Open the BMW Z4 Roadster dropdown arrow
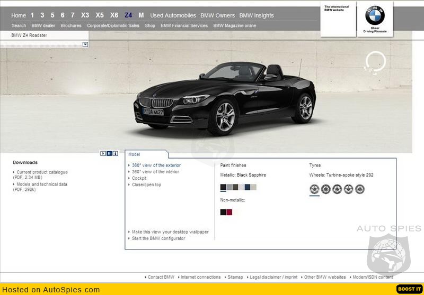The height and width of the screenshot is (295, 424). [85, 45]
